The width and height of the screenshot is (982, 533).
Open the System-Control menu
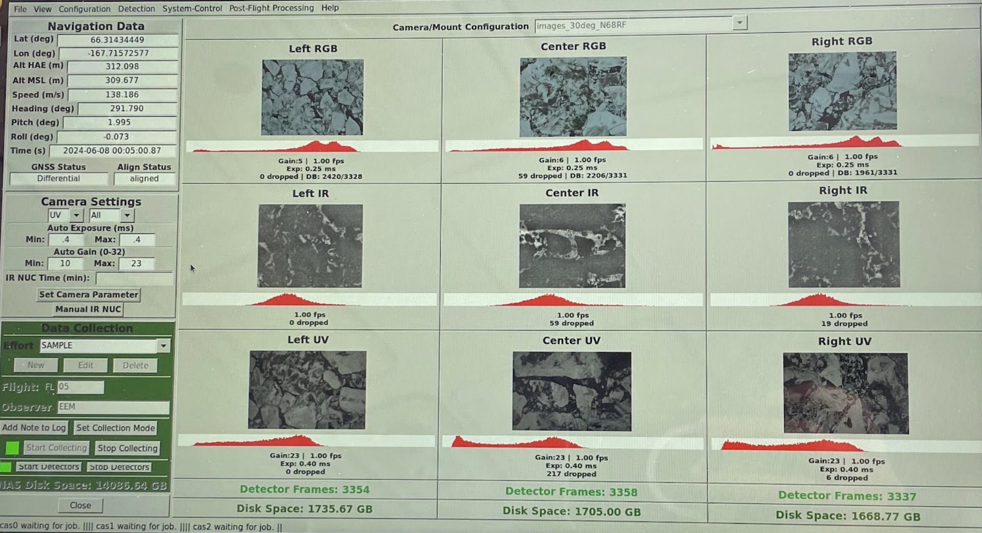[x=192, y=8]
